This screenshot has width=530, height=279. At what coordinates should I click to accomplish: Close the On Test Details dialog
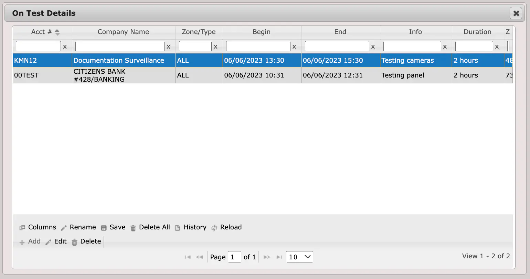point(516,13)
